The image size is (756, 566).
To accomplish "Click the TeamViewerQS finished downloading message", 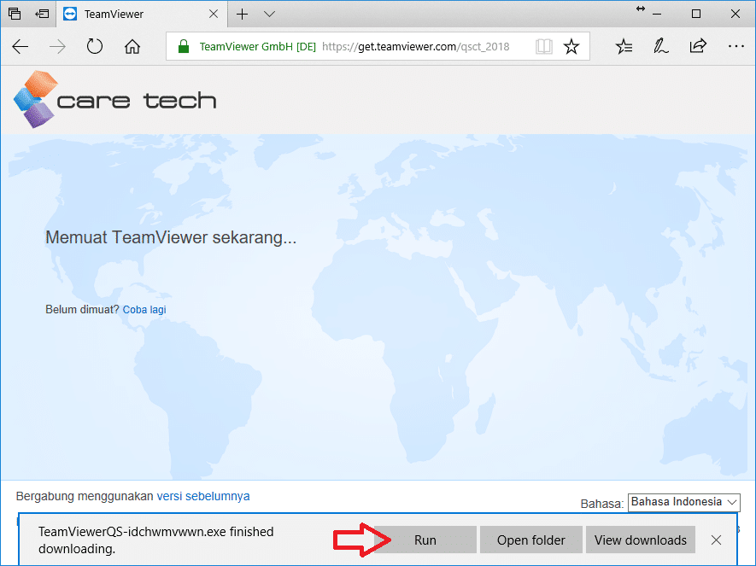I will coord(155,540).
